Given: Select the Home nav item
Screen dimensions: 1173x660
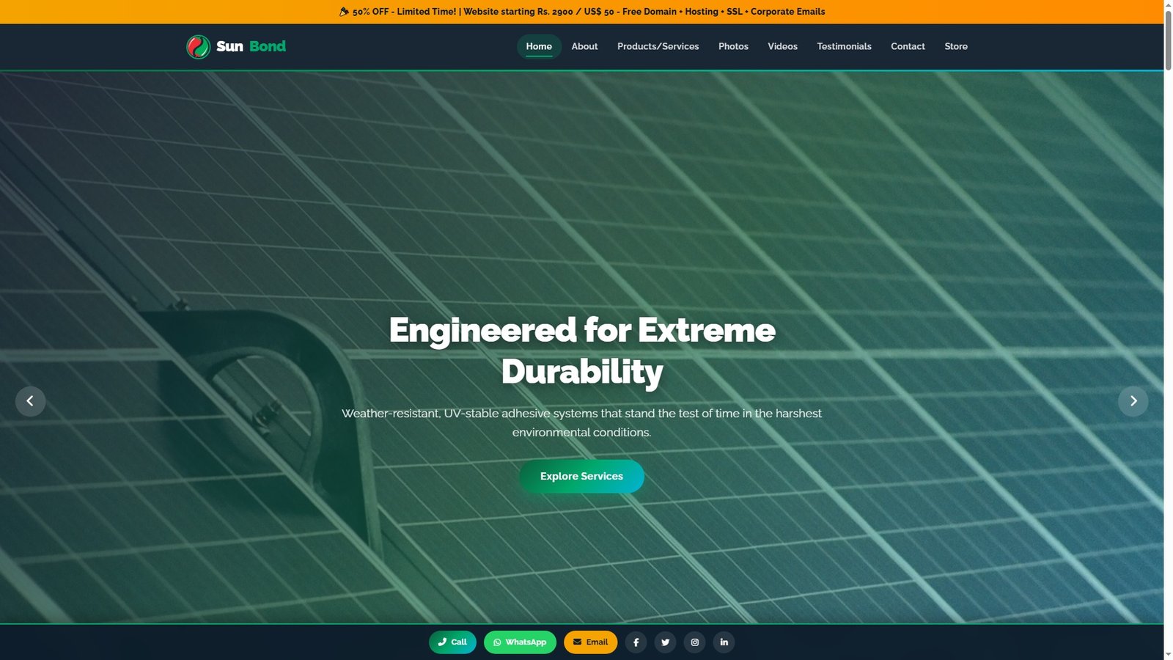Looking at the screenshot, I should 539,46.
